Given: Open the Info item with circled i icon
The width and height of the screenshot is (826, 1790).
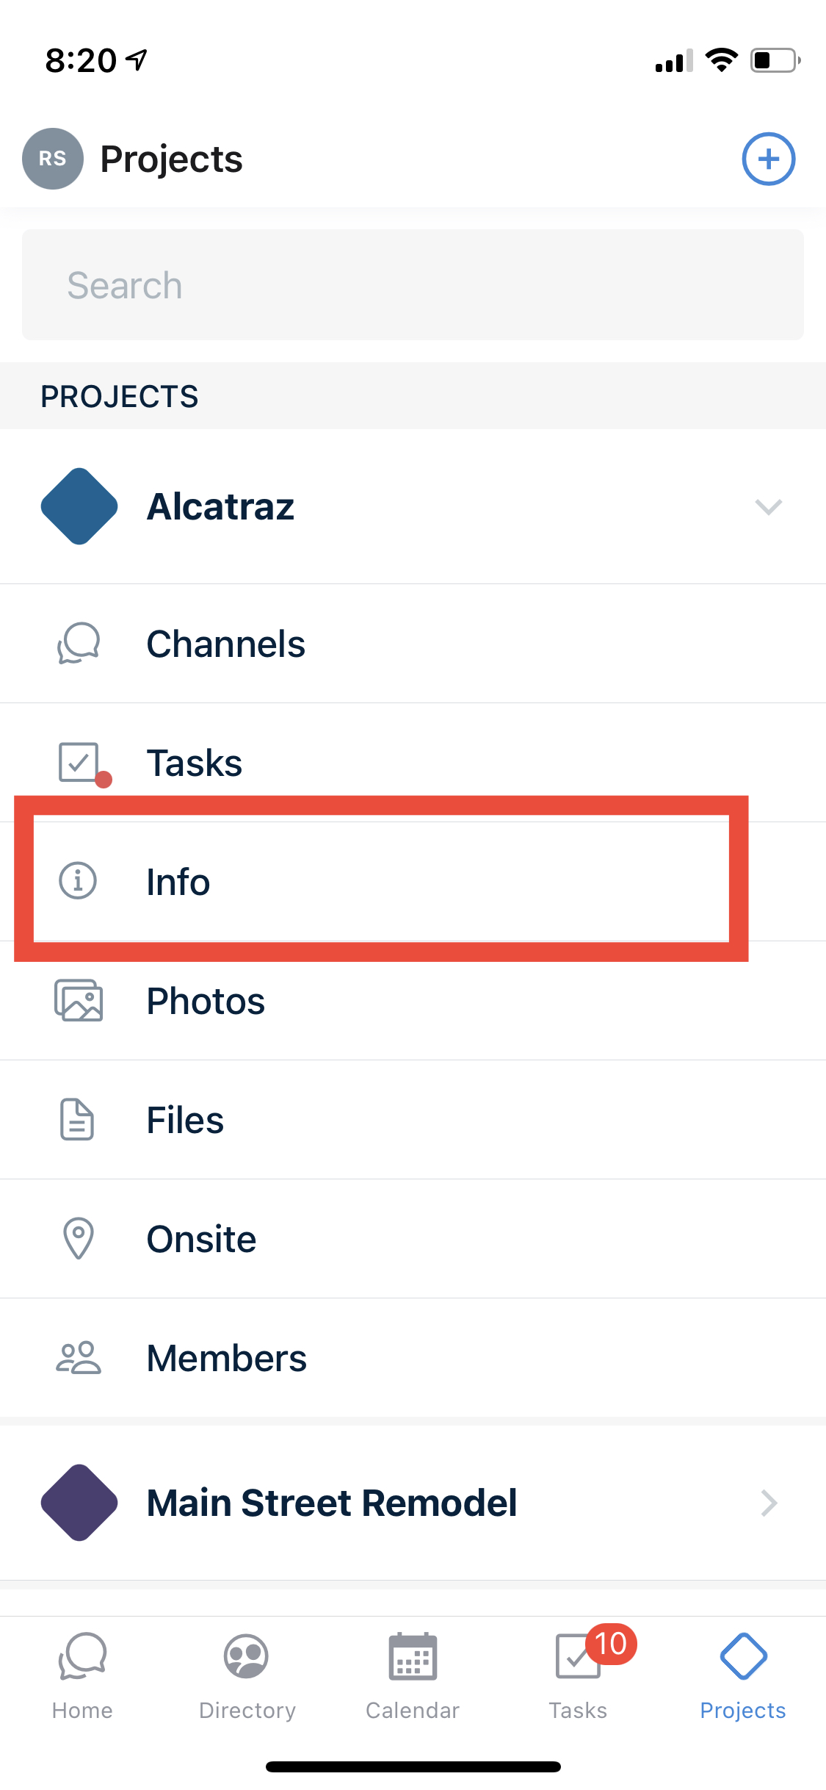Looking at the screenshot, I should pyautogui.click(x=413, y=881).
